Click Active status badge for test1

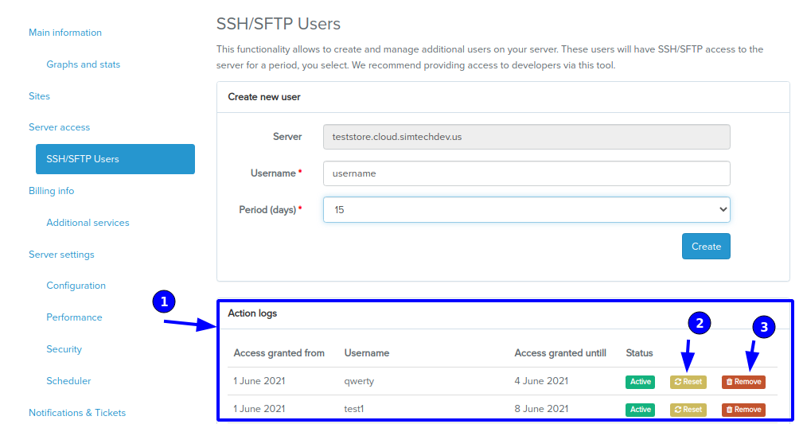coord(640,410)
